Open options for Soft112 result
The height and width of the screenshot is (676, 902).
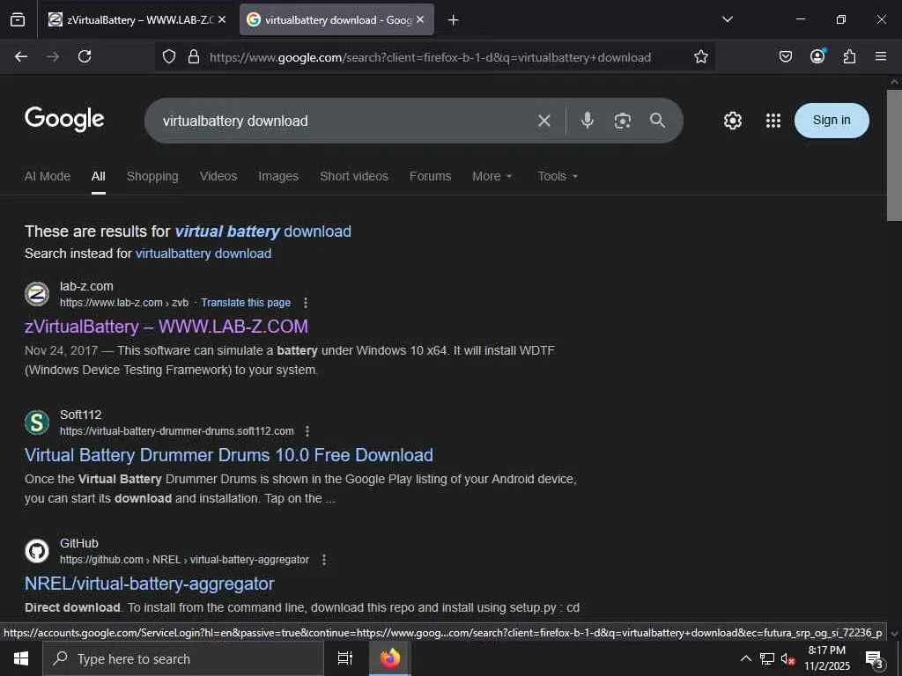click(307, 431)
